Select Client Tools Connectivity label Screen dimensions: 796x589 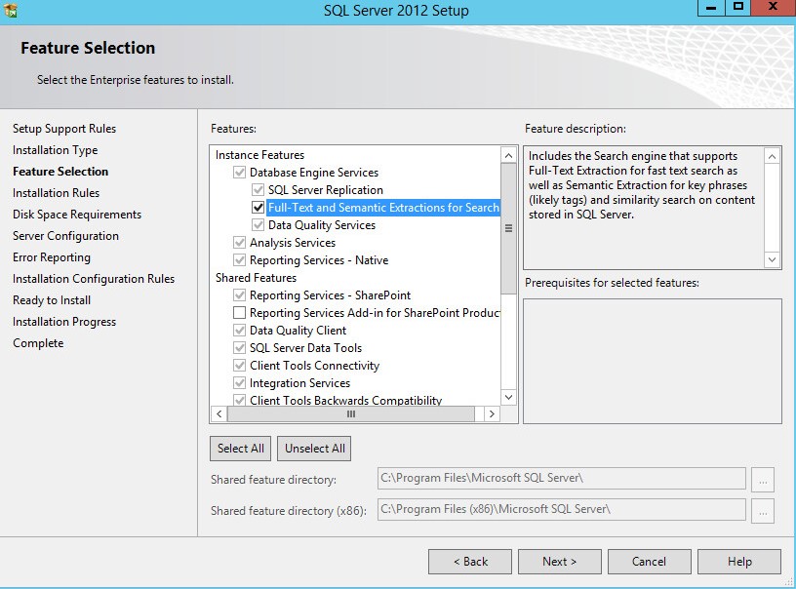click(x=314, y=366)
